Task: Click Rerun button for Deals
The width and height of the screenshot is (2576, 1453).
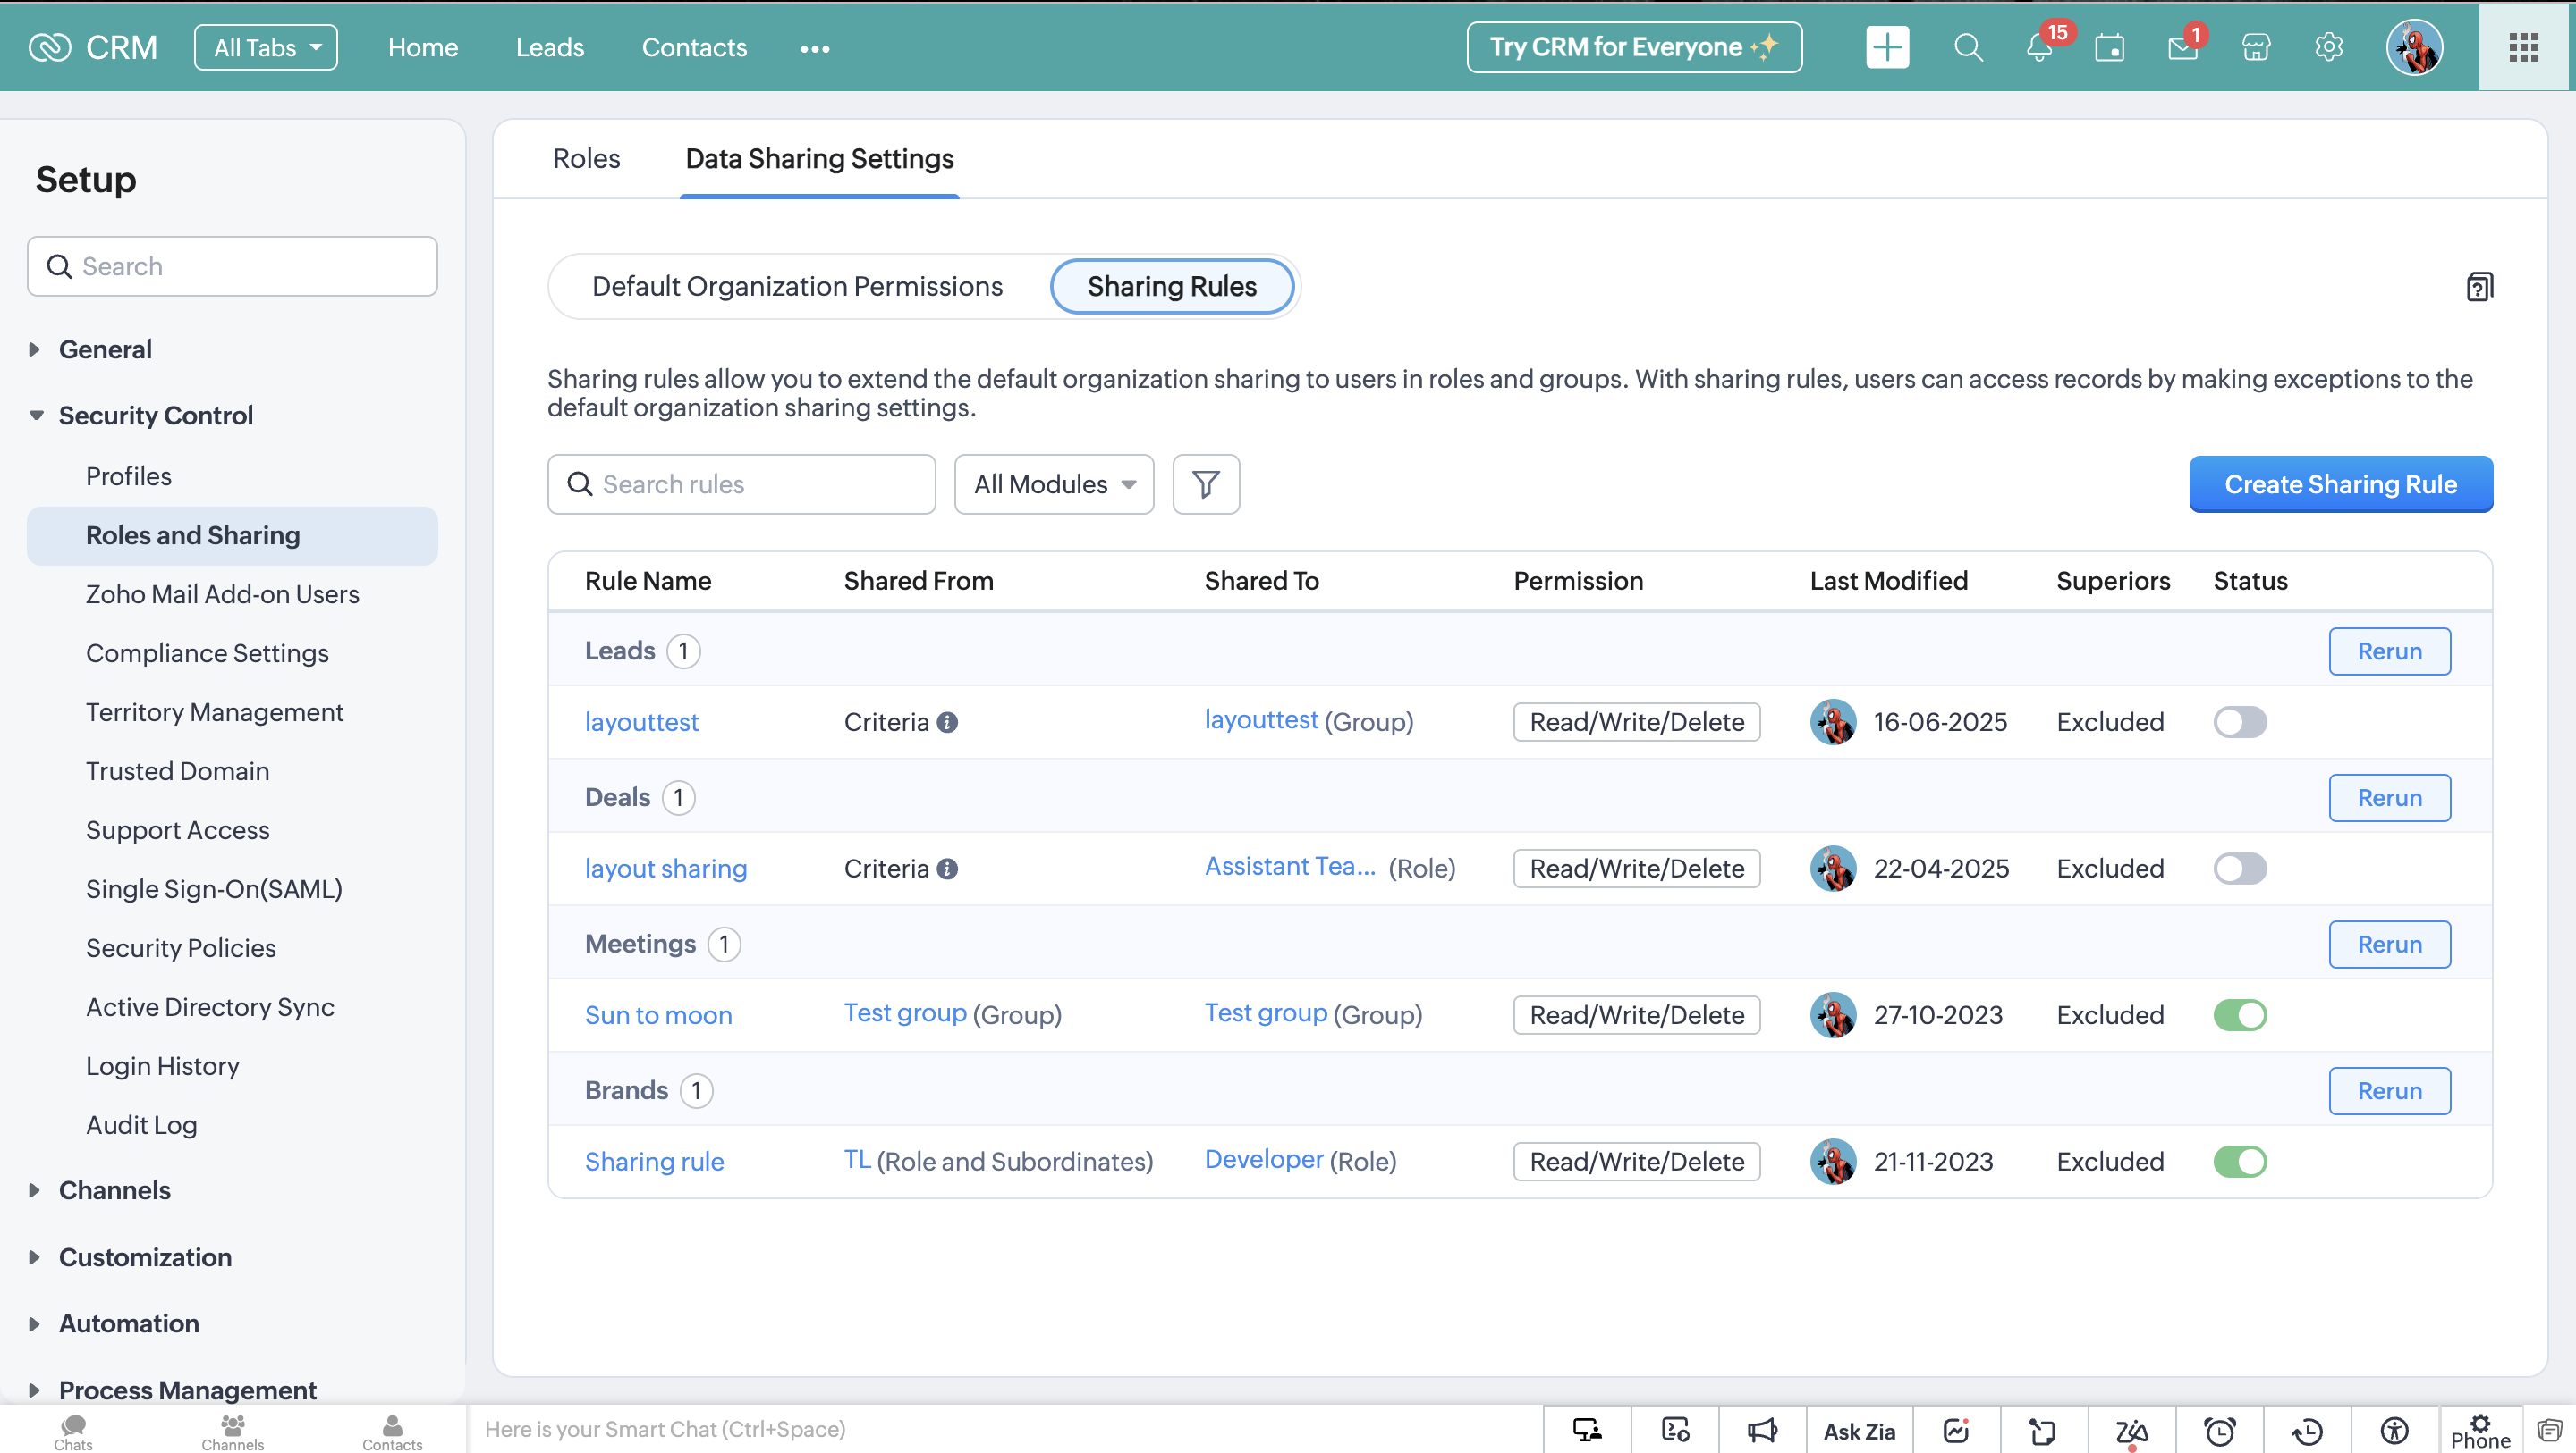Action: pyautogui.click(x=2389, y=797)
